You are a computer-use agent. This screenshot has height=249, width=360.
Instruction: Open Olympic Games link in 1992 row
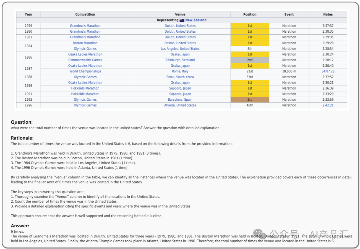point(85,100)
